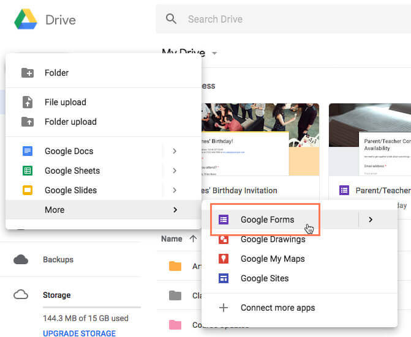Click the yellow Google Slides icon

28,190
